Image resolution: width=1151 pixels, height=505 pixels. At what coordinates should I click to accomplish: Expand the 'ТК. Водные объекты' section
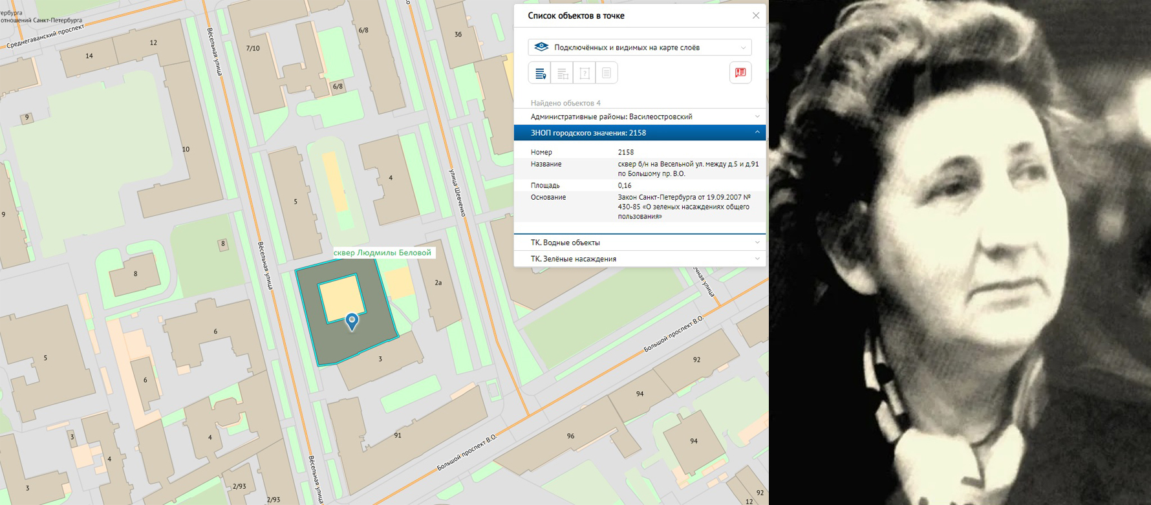[x=640, y=242]
